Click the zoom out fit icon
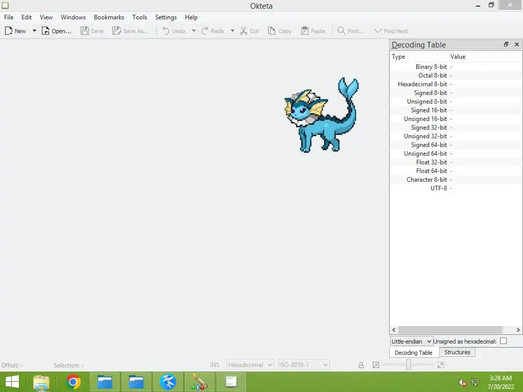The width and height of the screenshot is (523, 392). pos(375,365)
